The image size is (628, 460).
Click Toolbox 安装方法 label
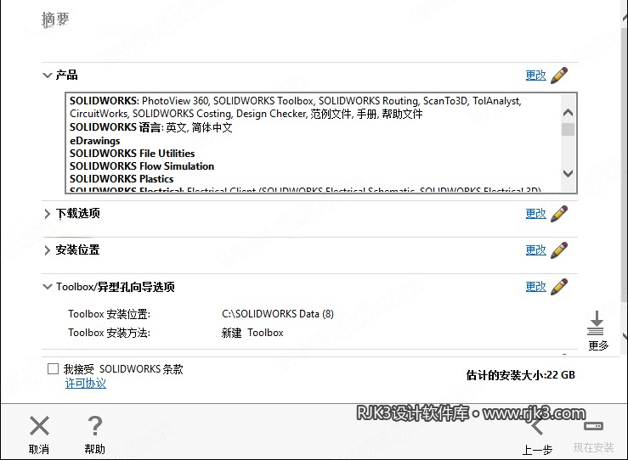[x=109, y=333]
